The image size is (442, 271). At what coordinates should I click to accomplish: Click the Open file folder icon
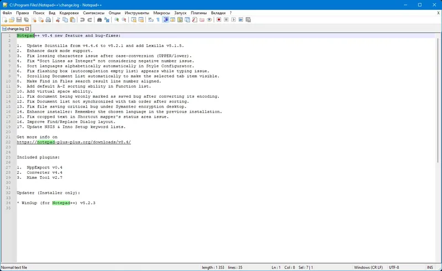[12, 20]
